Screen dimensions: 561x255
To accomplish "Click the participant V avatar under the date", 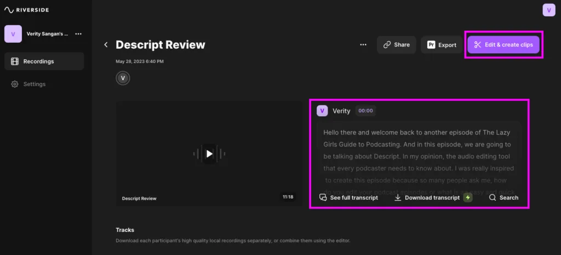I will click(x=123, y=78).
